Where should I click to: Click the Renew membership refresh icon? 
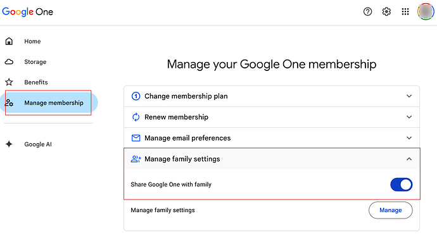[136, 117]
